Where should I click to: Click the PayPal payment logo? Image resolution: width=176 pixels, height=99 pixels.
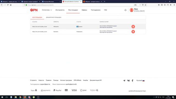(x=57, y=90)
